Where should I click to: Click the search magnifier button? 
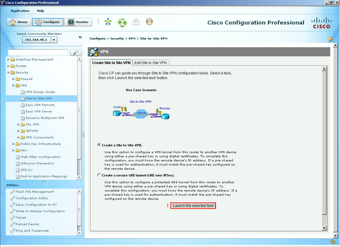click(76, 53)
